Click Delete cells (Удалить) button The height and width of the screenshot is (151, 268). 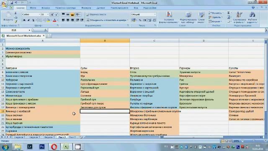pyautogui.click(x=216, y=17)
